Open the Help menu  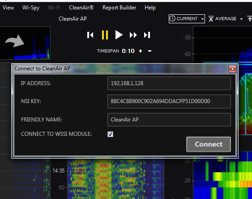coord(150,8)
